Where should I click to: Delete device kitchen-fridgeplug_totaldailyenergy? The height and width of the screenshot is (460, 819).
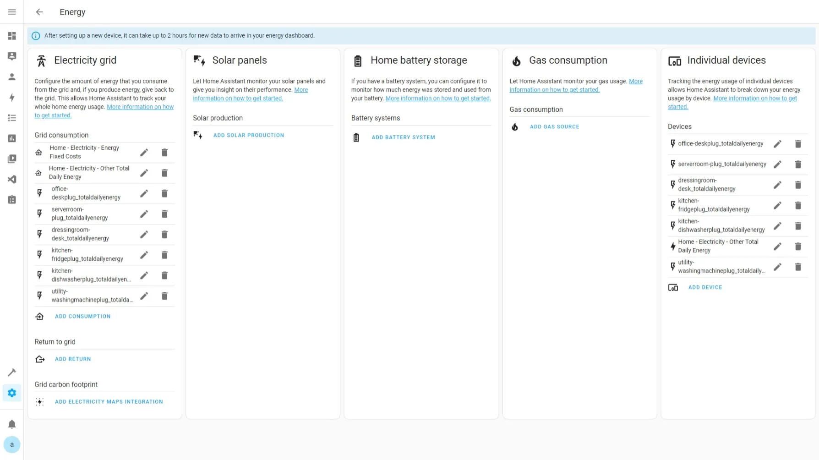(x=798, y=205)
